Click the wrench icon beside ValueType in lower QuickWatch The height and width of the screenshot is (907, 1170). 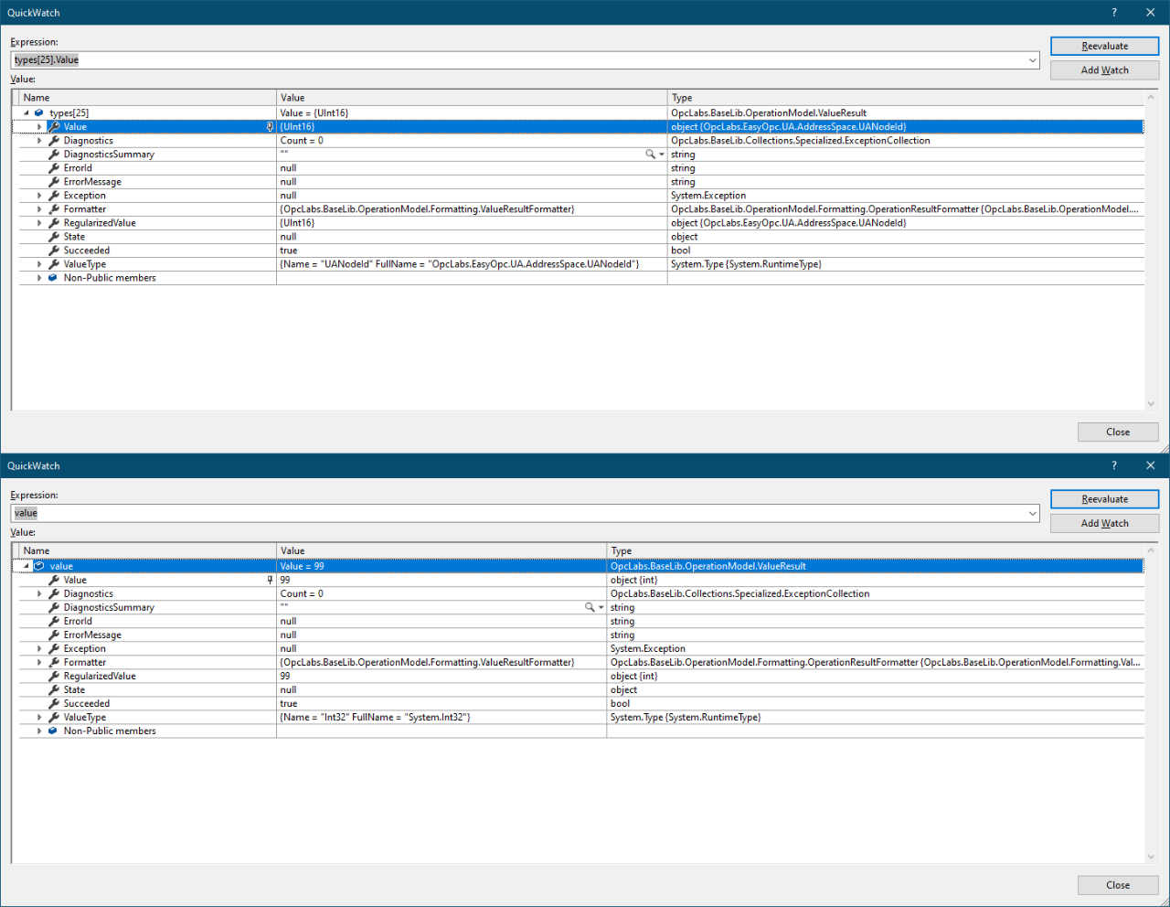tap(54, 717)
